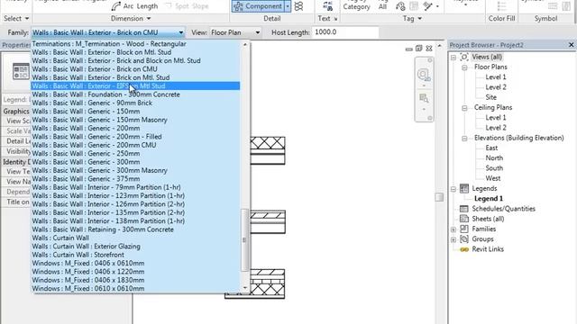Click the Sheets (all) icon in browser

464,219
